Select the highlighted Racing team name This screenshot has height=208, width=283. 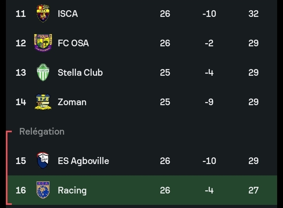72,190
